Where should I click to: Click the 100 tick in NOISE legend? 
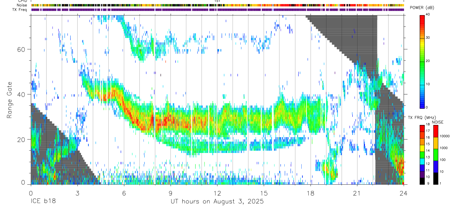[443, 160]
